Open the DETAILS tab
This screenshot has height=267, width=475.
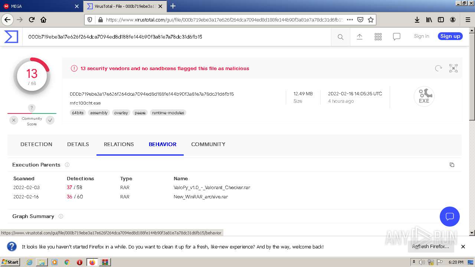point(78,144)
